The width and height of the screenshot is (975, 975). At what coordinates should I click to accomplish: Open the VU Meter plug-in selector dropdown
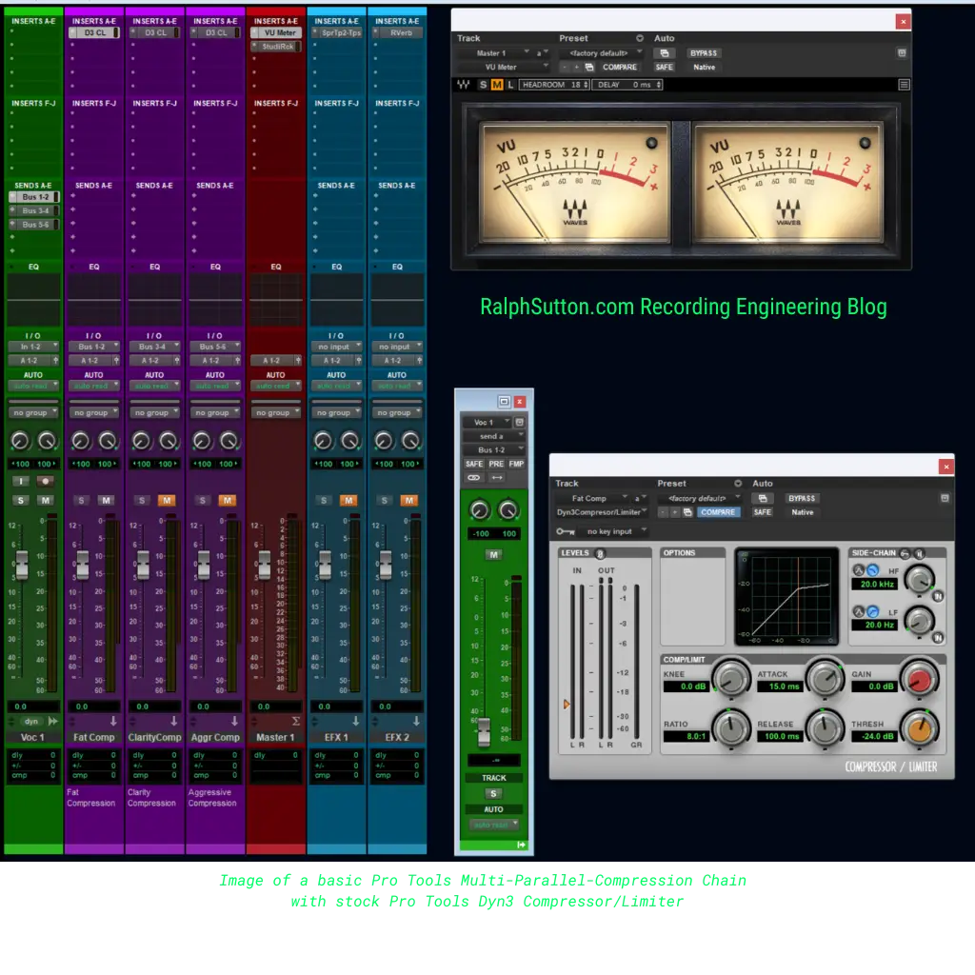[505, 68]
